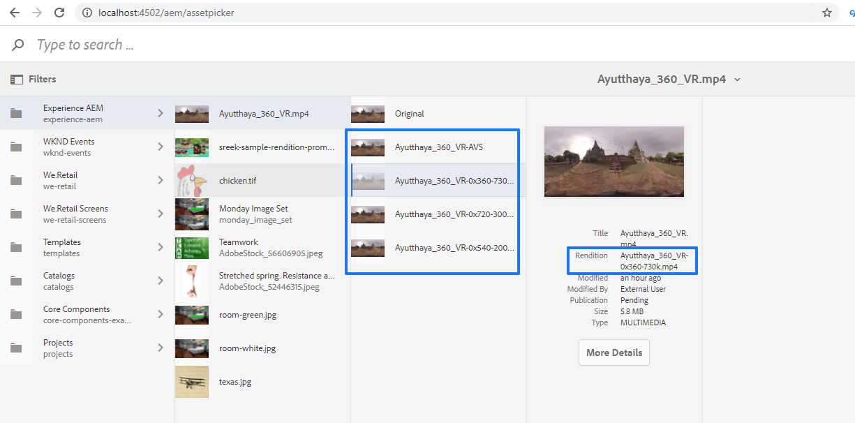The width and height of the screenshot is (855, 423).
Task: Select the Catalogs folder icon
Action: click(x=16, y=281)
